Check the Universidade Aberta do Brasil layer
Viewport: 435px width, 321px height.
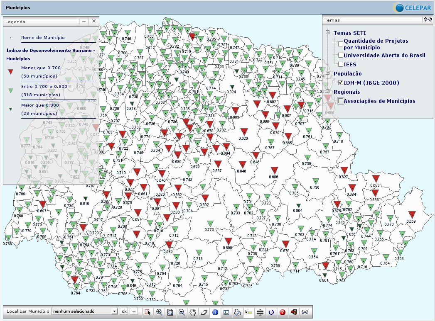pyautogui.click(x=341, y=55)
